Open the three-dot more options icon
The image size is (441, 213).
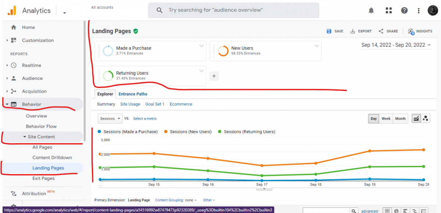coord(419,10)
